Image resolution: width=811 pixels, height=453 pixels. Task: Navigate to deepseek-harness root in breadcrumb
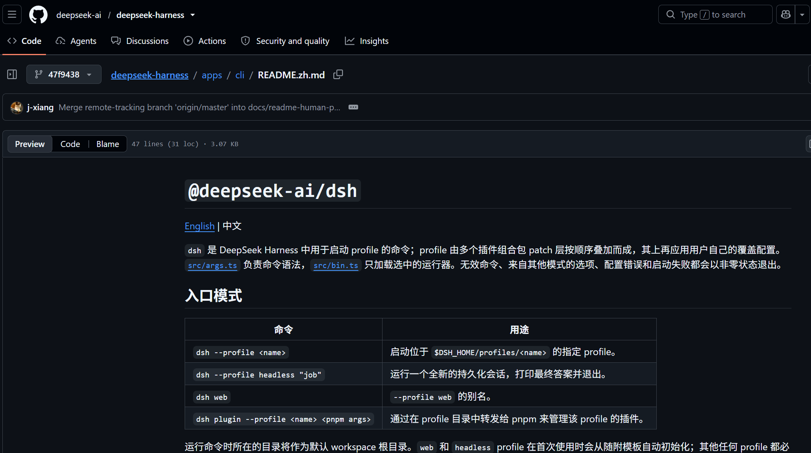pos(149,75)
